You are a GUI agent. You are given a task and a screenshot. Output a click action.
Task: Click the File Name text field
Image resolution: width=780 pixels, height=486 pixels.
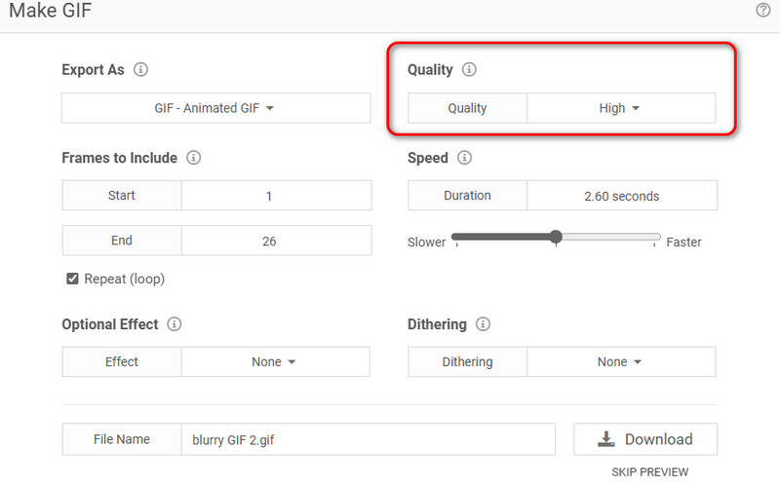coord(368,439)
